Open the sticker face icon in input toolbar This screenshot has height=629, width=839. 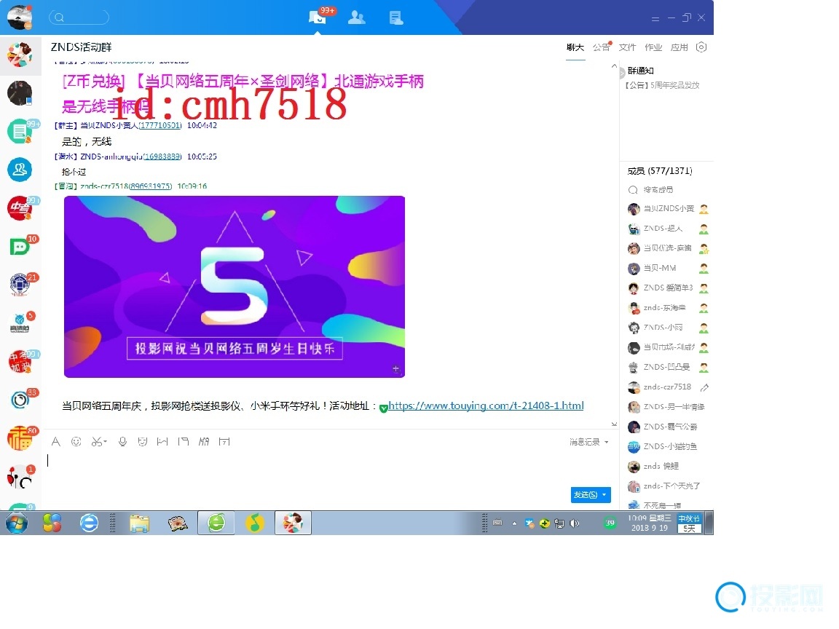(142, 441)
